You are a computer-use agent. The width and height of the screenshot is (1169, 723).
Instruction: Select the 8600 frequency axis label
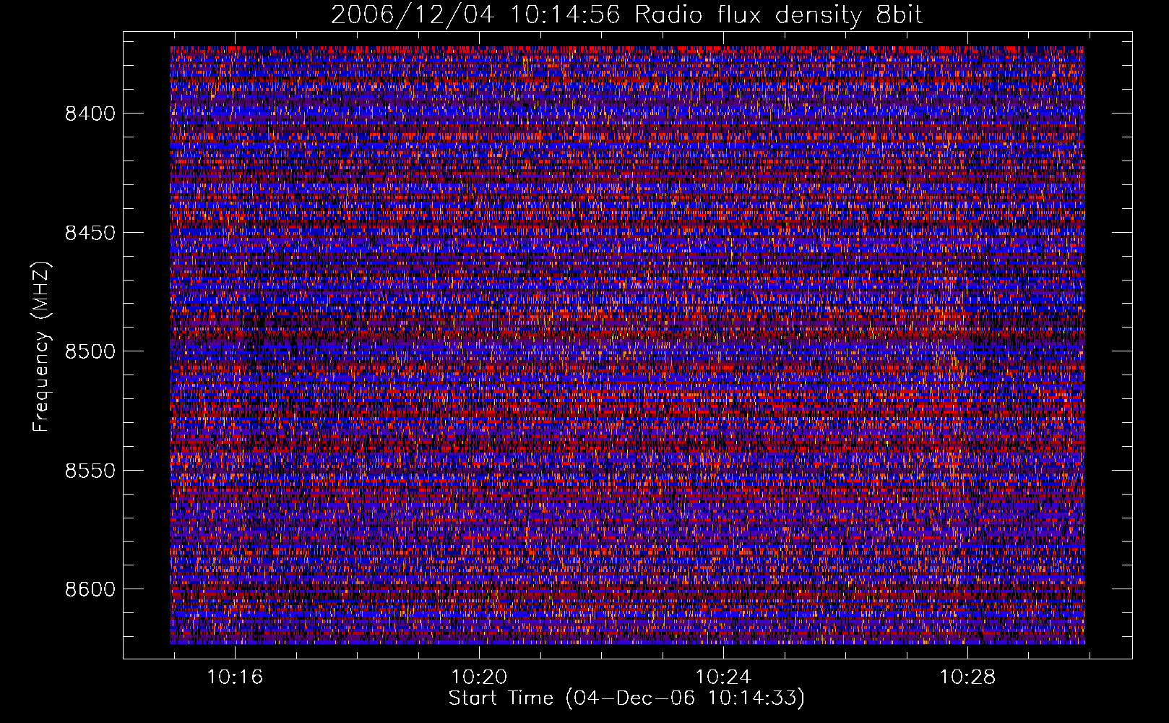tap(90, 589)
